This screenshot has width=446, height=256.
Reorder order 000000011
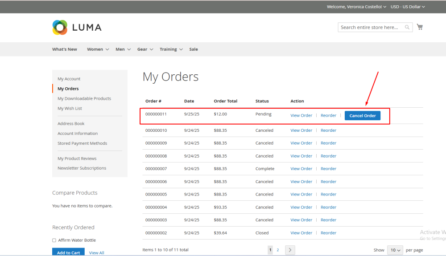click(328, 115)
